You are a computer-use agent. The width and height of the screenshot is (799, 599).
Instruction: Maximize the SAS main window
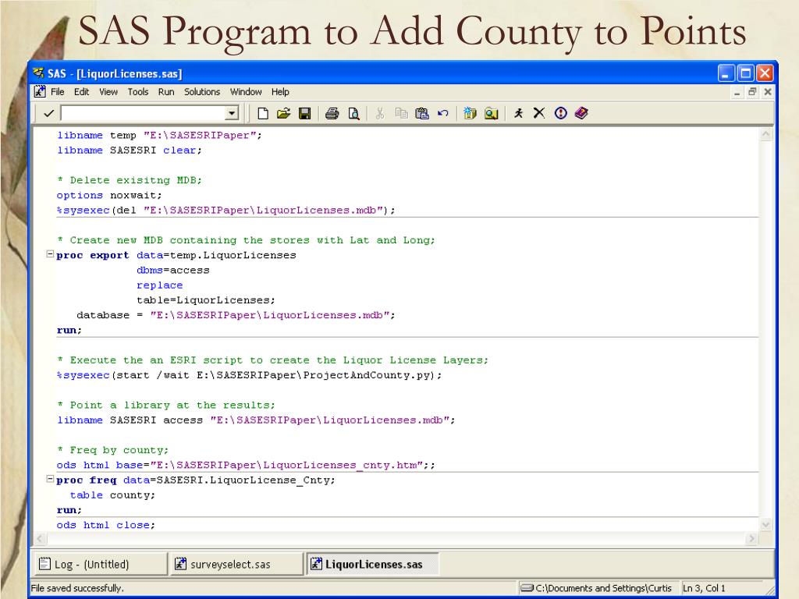(x=745, y=74)
